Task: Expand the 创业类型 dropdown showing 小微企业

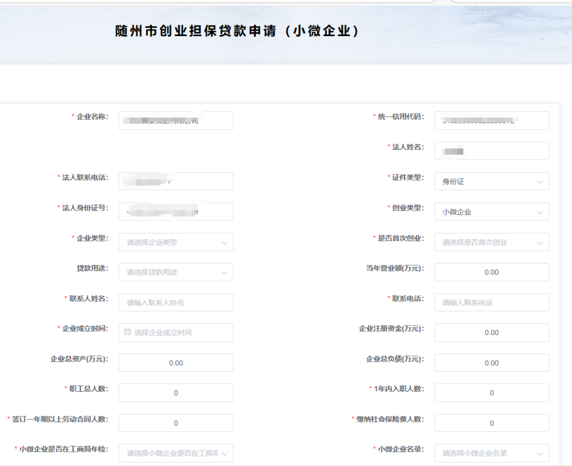Action: 491,212
